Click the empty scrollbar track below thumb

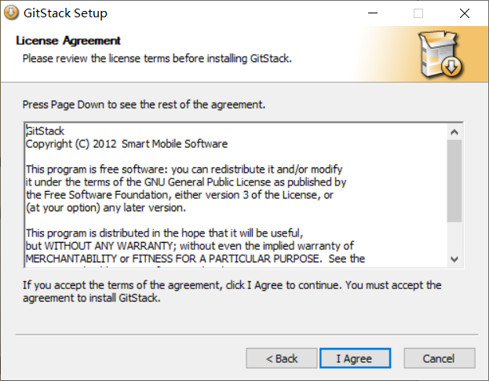(454, 237)
